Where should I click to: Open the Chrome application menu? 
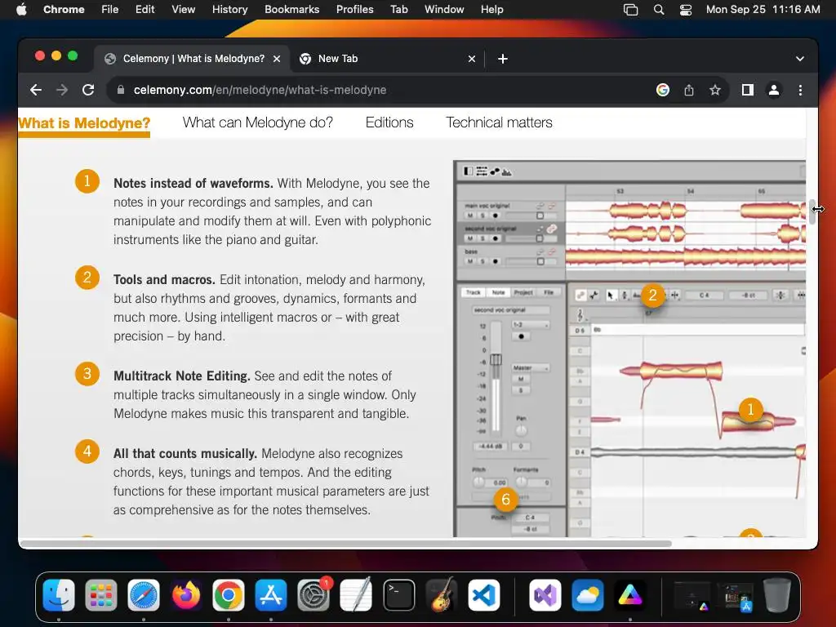(x=64, y=10)
